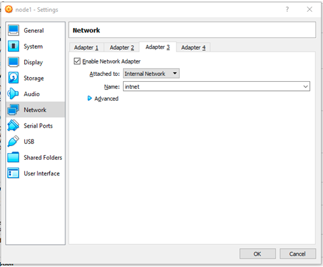Screen dimensions: 323x267
Task: Click the Audio speaker icon
Action: (13, 94)
